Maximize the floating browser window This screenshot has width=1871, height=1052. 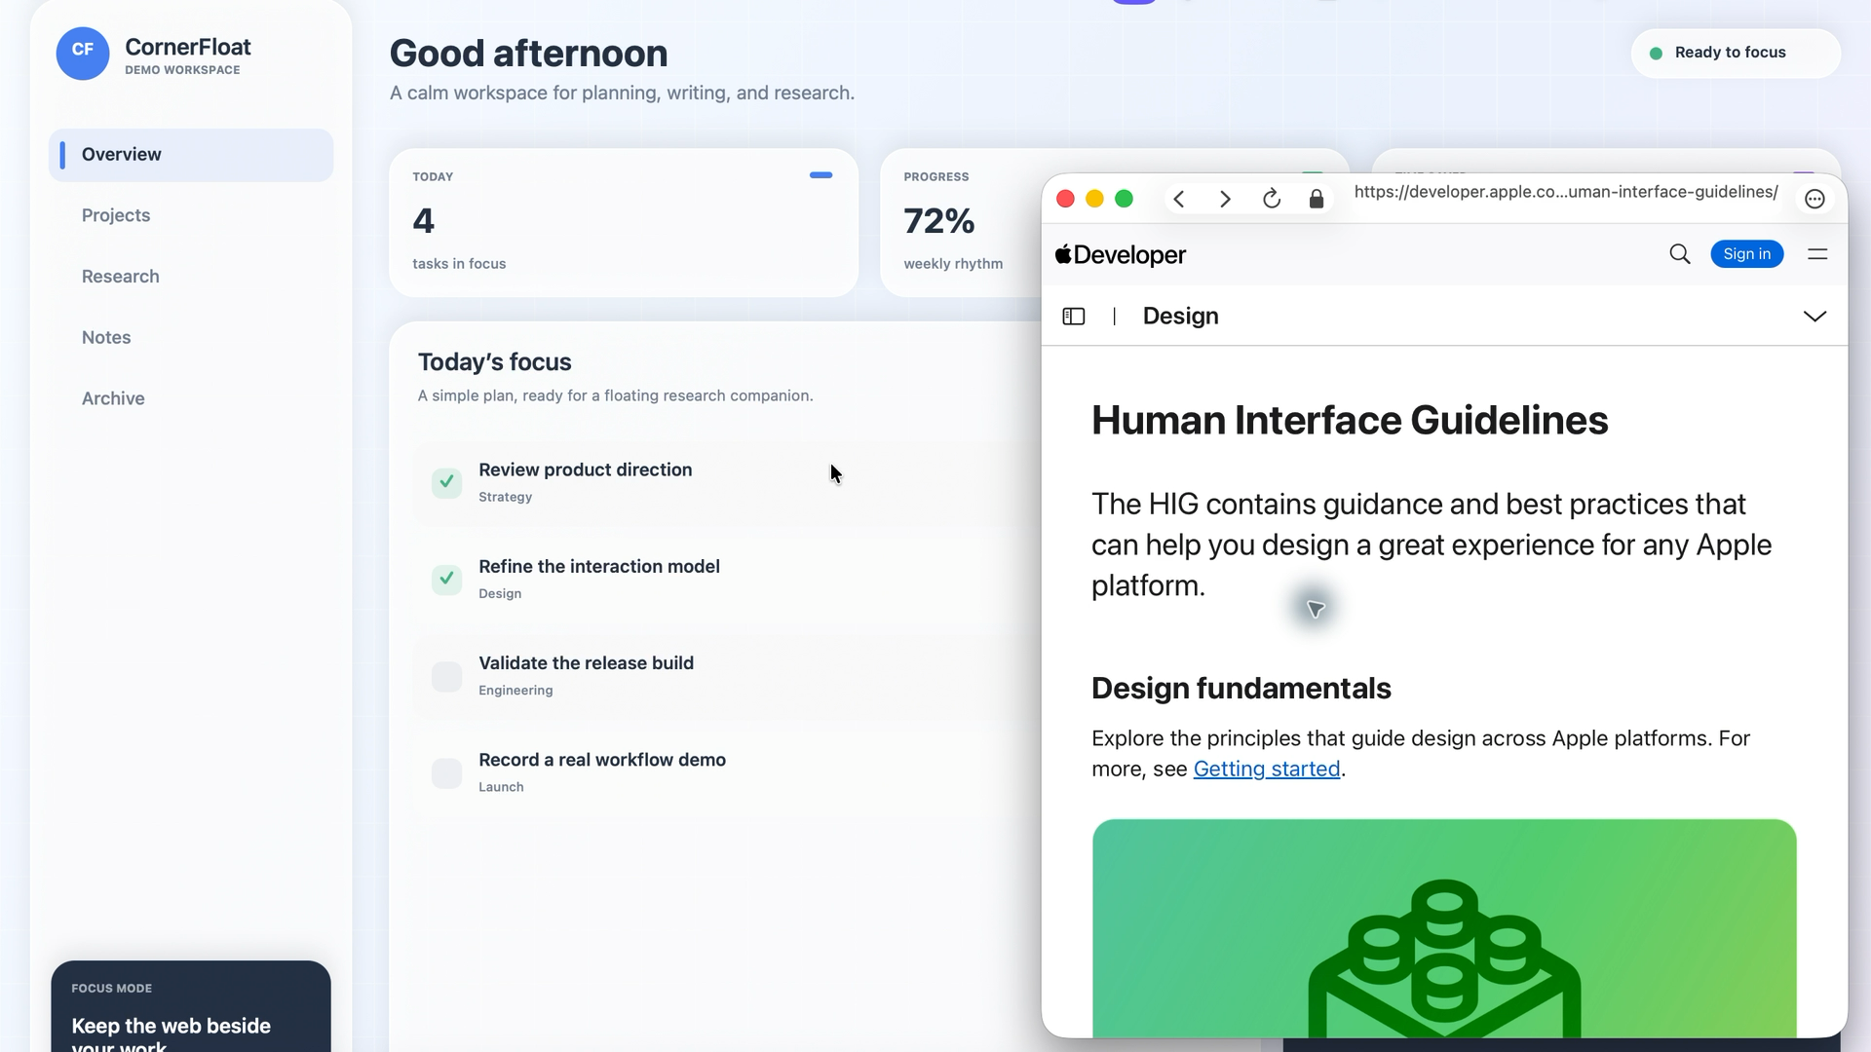pos(1124,199)
